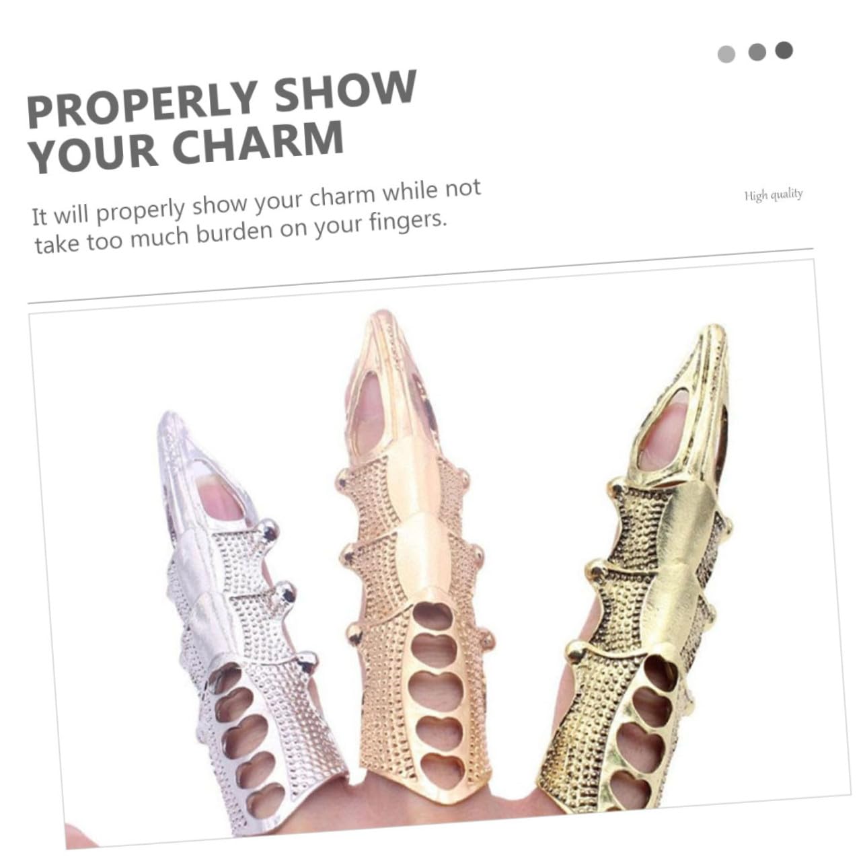Click the darkest carousel dot
The width and height of the screenshot is (863, 863).
click(x=784, y=50)
